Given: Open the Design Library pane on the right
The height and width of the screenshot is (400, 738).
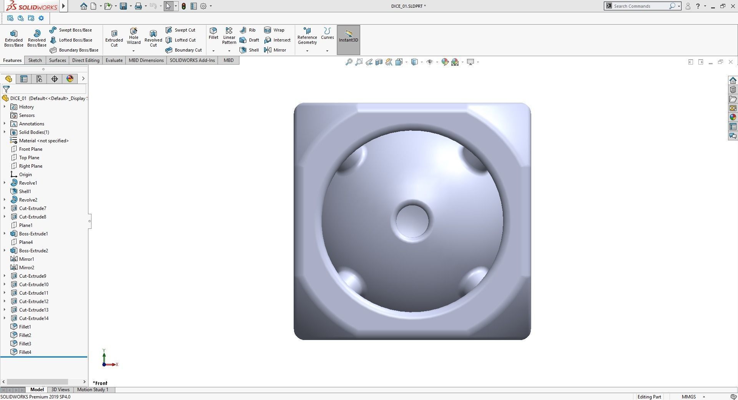Looking at the screenshot, I should 733,90.
